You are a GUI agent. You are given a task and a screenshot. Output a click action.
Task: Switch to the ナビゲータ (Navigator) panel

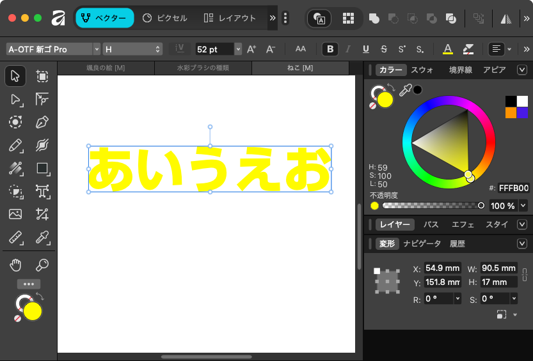(x=422, y=243)
